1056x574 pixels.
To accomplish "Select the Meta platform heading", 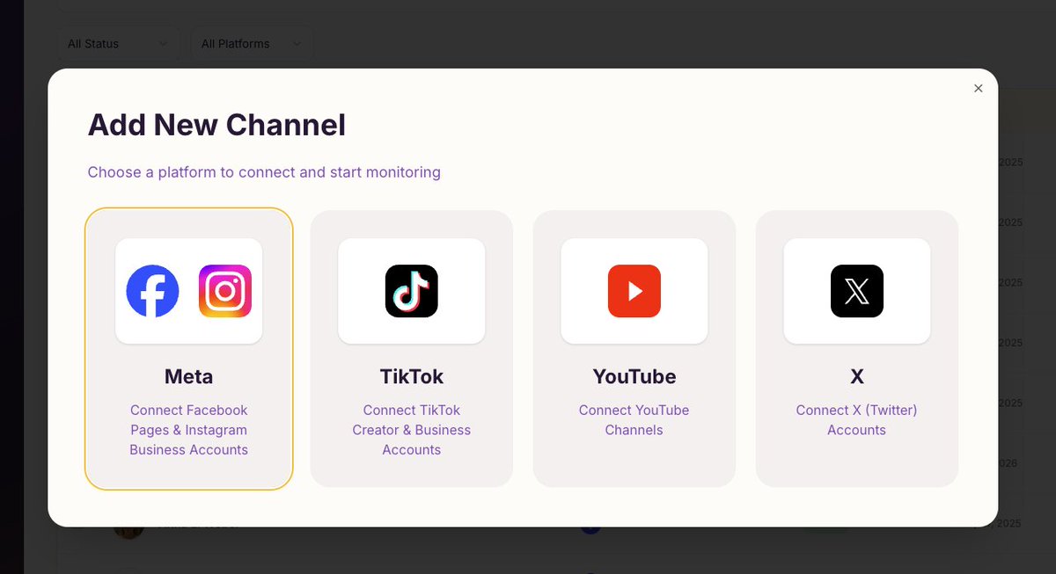I will point(188,376).
